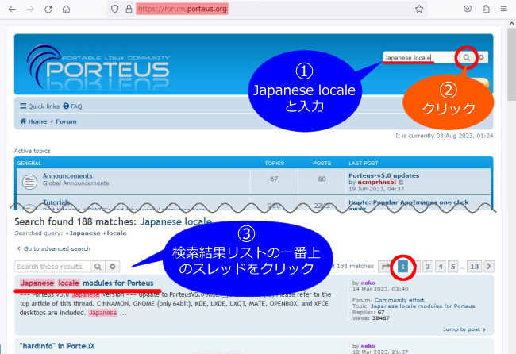
Task: Open Community effort forum link
Action: [x=399, y=300]
